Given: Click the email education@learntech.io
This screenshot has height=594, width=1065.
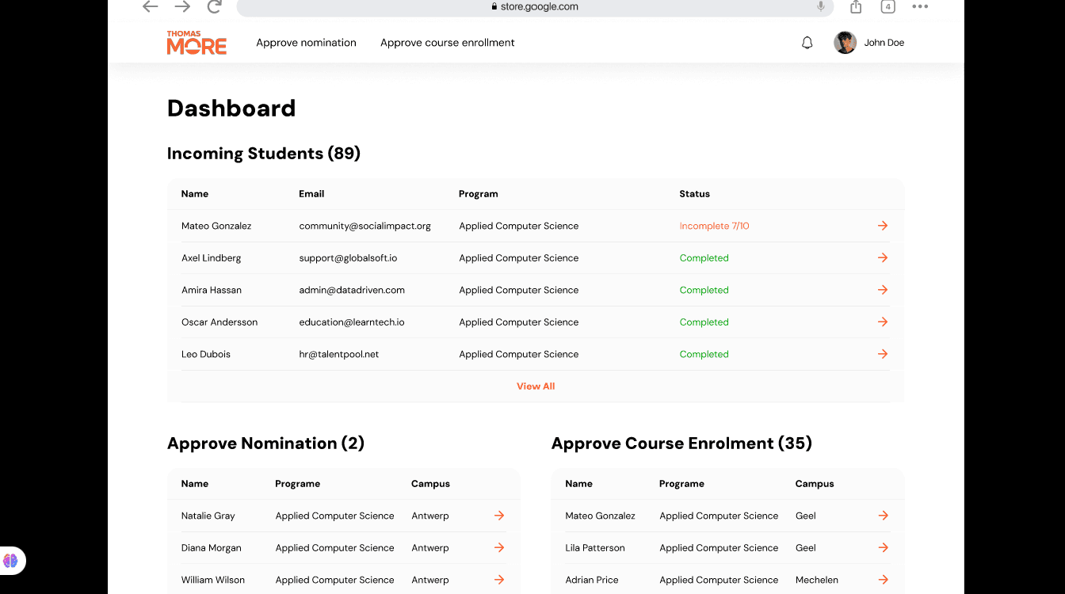Looking at the screenshot, I should tap(352, 322).
